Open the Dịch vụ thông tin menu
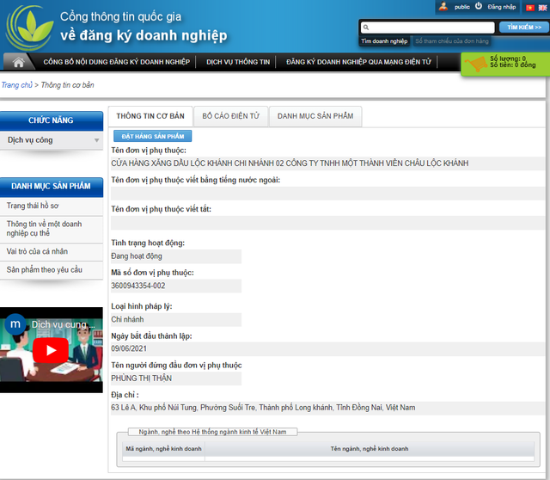550x480 pixels. point(238,62)
